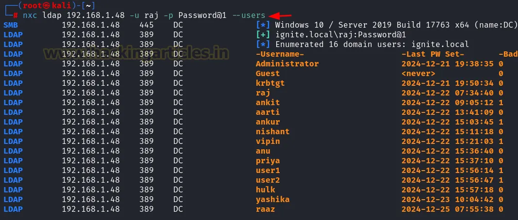Select Password@1 in the typed command line
This screenshot has height=220, width=518.
[x=202, y=16]
